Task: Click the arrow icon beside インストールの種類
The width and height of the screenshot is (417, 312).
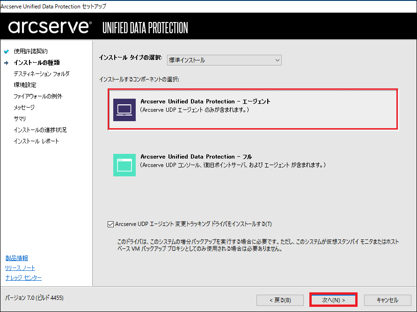Action: pyautogui.click(x=7, y=63)
